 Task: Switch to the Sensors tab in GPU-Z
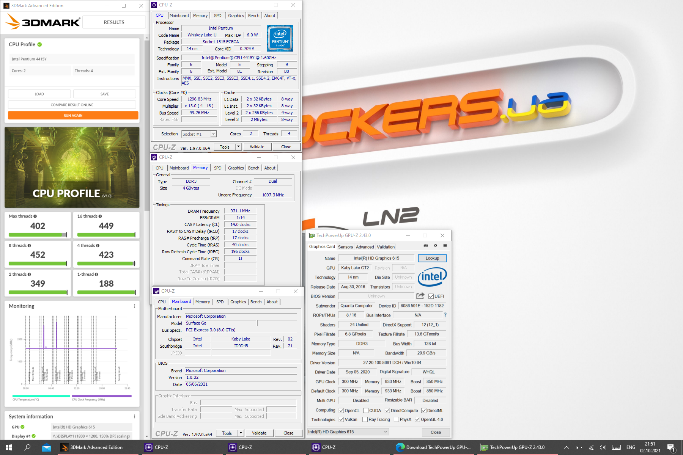tap(345, 247)
